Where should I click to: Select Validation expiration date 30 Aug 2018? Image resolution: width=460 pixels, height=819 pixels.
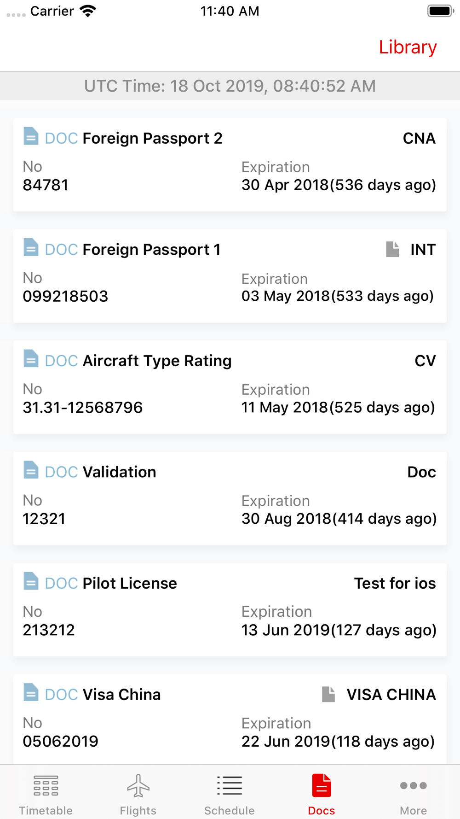pos(286,519)
